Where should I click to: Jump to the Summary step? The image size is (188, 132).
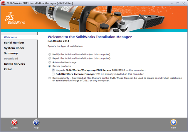(x=11, y=53)
